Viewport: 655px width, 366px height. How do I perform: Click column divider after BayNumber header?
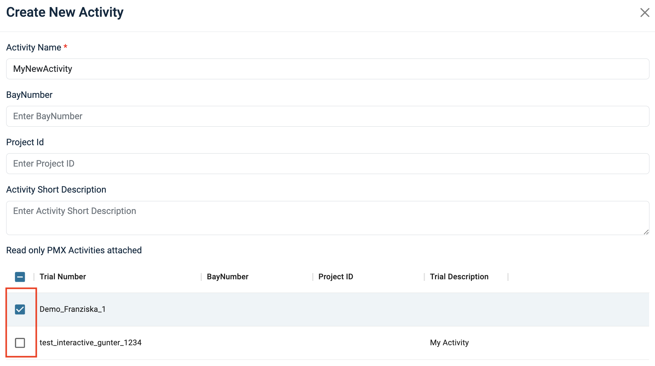point(313,277)
